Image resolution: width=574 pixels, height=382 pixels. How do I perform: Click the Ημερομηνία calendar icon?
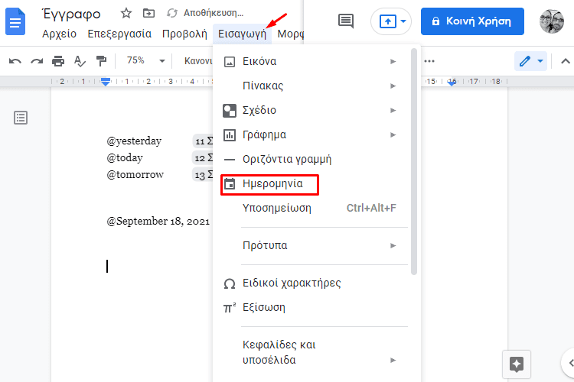tap(230, 184)
